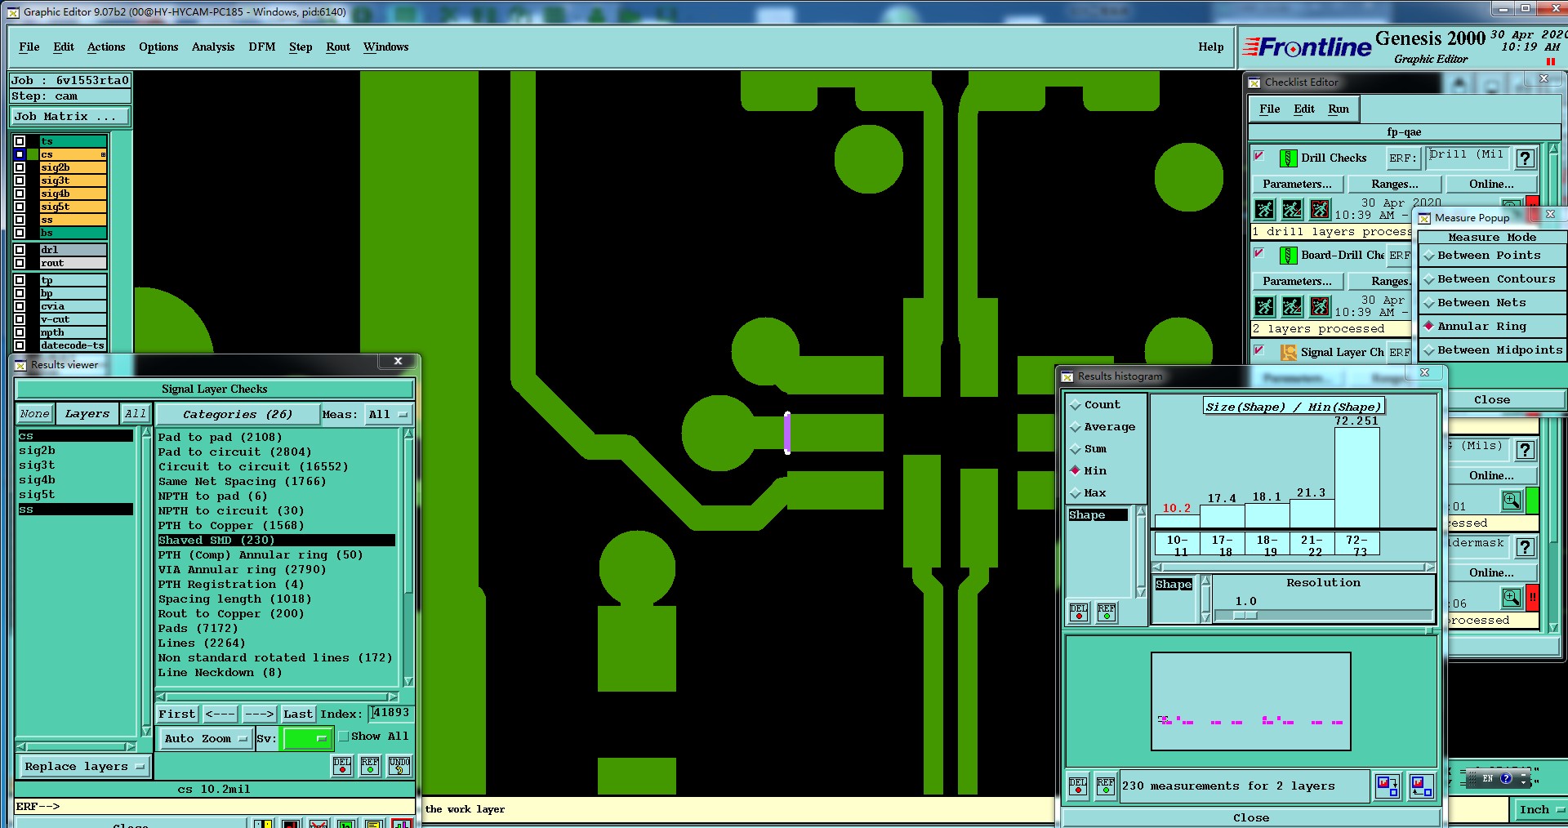The width and height of the screenshot is (1568, 828).
Task: Click REF icon in Results histogram footer
Action: pyautogui.click(x=1105, y=786)
